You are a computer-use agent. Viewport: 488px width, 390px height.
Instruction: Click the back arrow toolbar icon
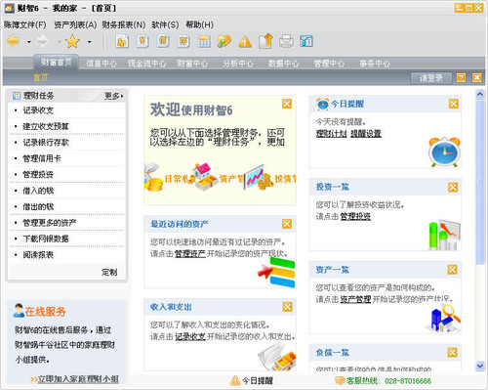point(14,41)
